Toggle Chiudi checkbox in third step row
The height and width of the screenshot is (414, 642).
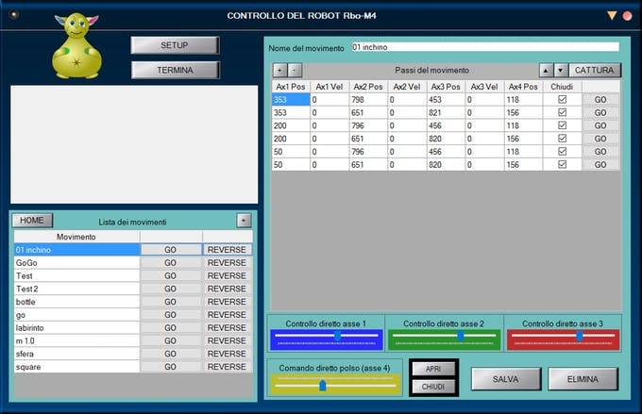point(562,125)
